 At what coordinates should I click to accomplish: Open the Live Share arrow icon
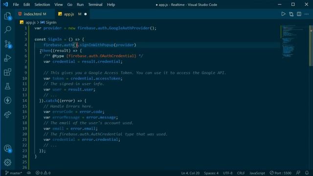click(8, 114)
